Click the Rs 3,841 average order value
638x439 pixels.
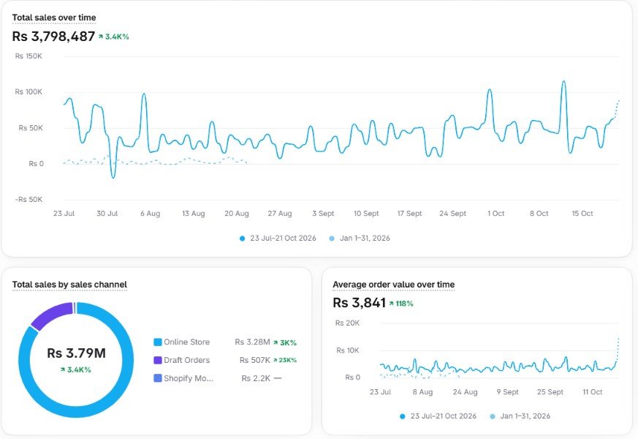pyautogui.click(x=359, y=303)
